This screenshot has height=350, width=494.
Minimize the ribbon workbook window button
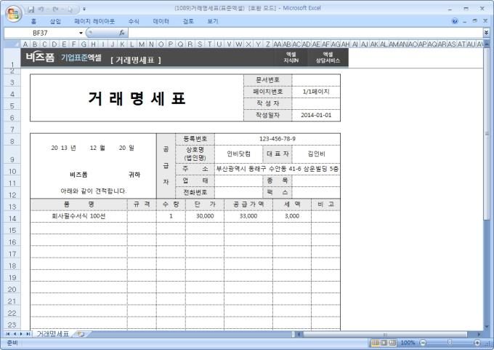point(465,21)
